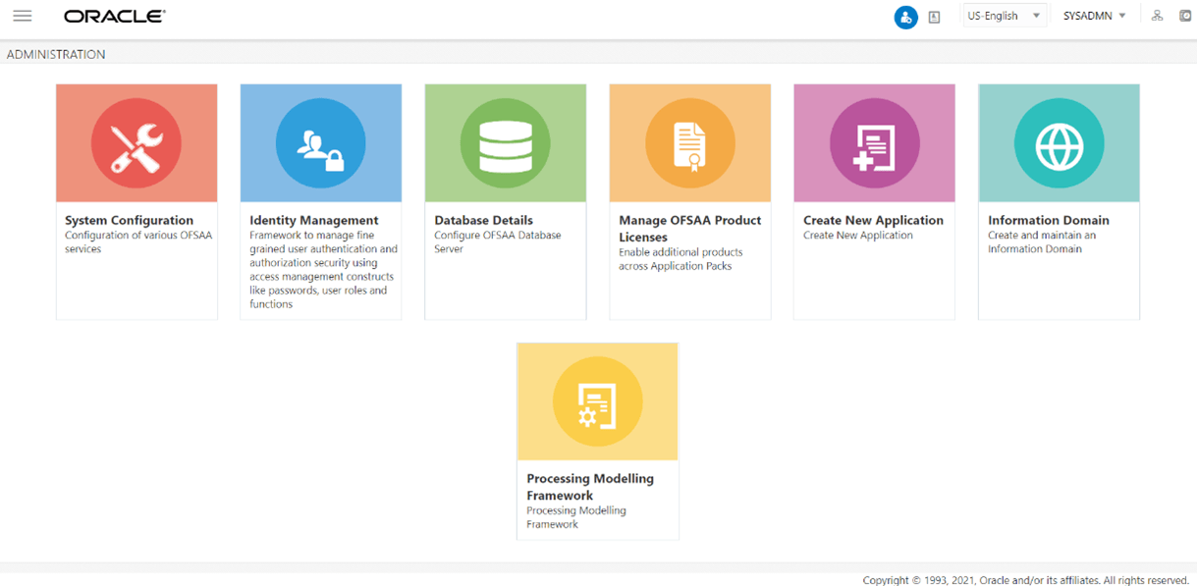Open the US-English language dropdown
This screenshot has height=586, width=1197.
1004,15
